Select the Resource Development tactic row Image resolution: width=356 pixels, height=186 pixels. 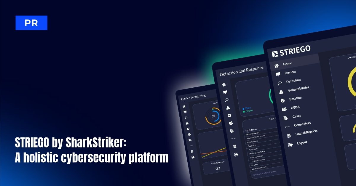point(262,137)
